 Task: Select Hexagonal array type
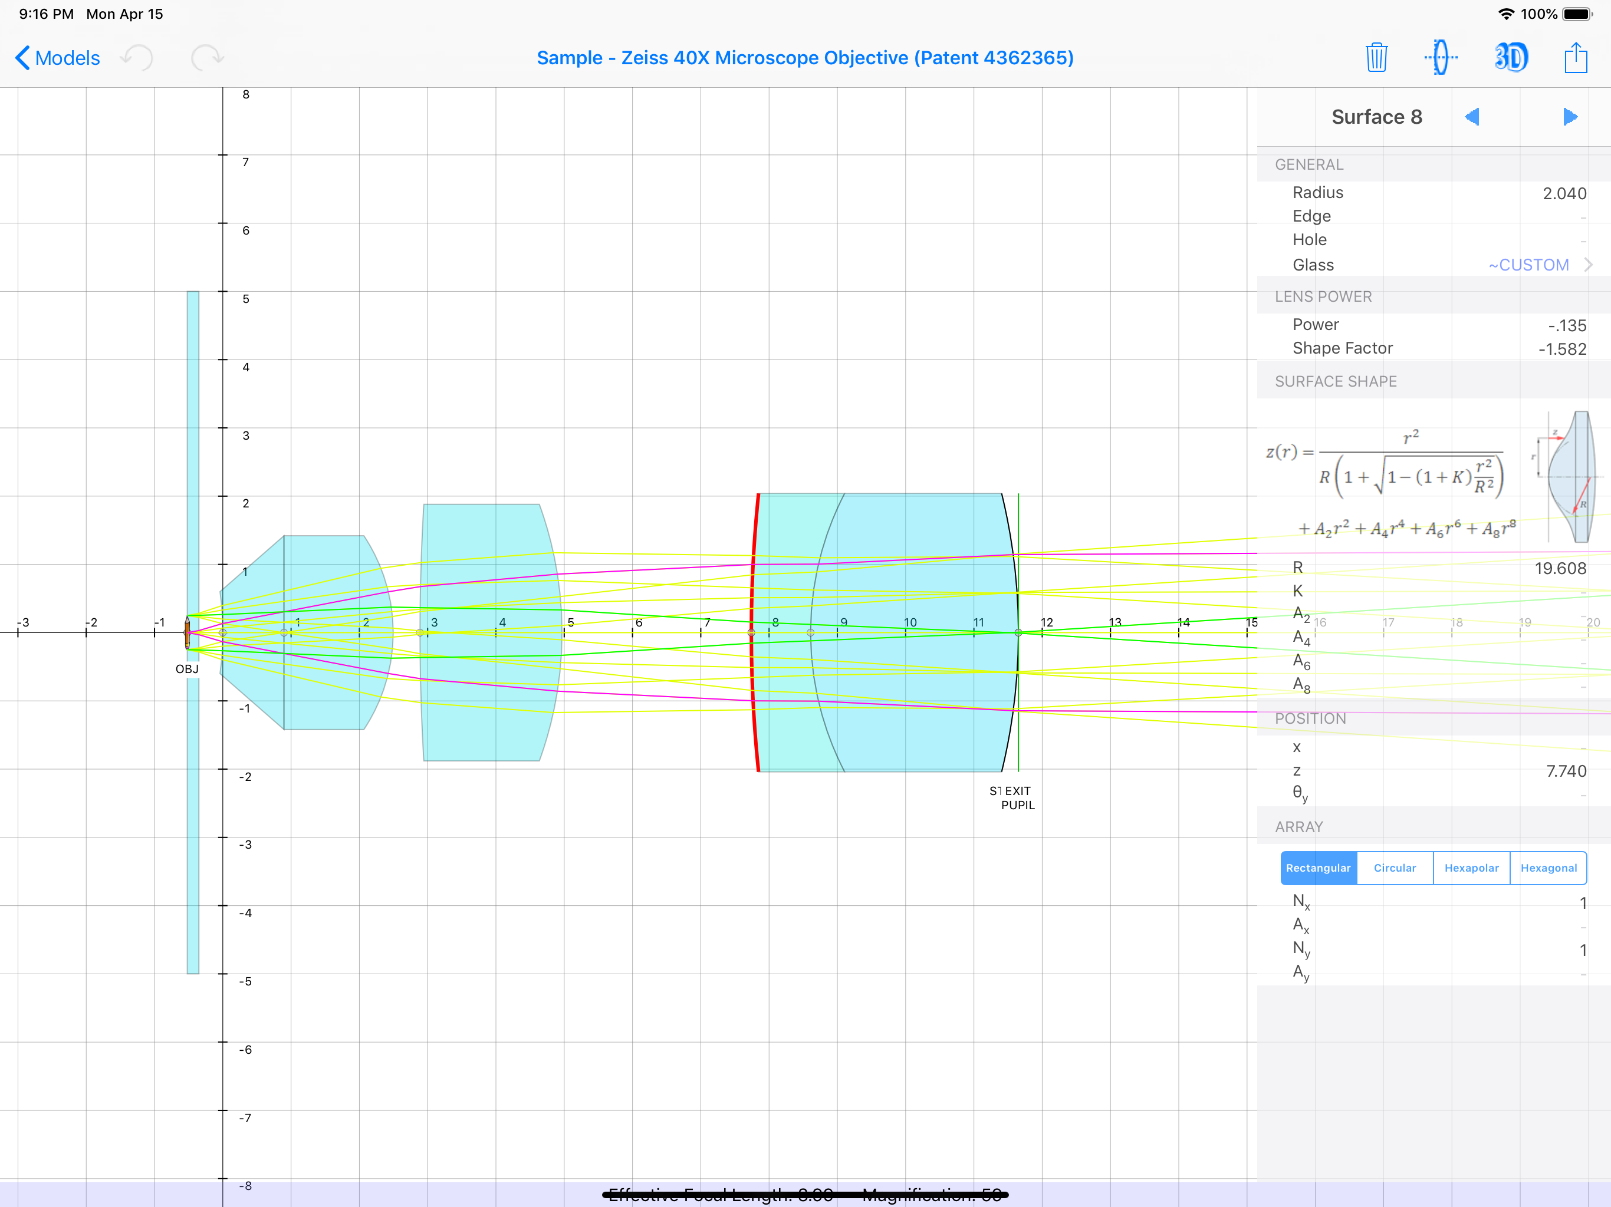(x=1548, y=868)
